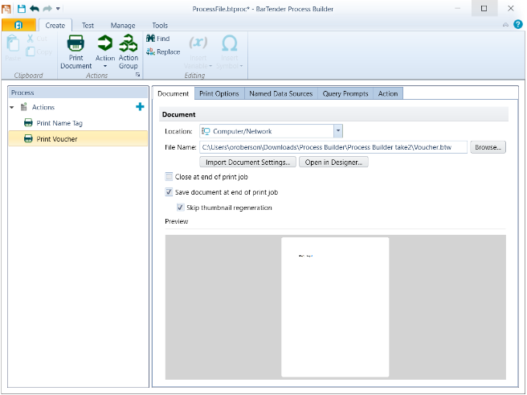Click the document preview page thumbnail
527x395 pixels.
click(x=335, y=307)
